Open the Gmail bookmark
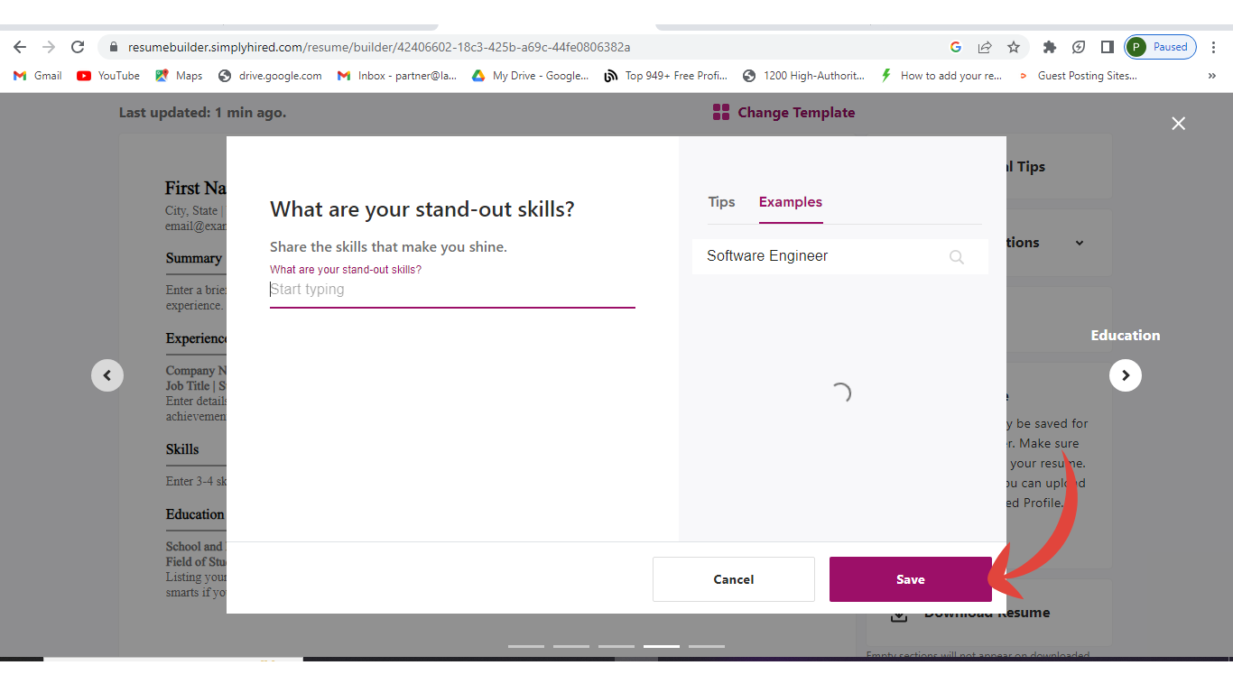The image size is (1233, 693). click(38, 76)
